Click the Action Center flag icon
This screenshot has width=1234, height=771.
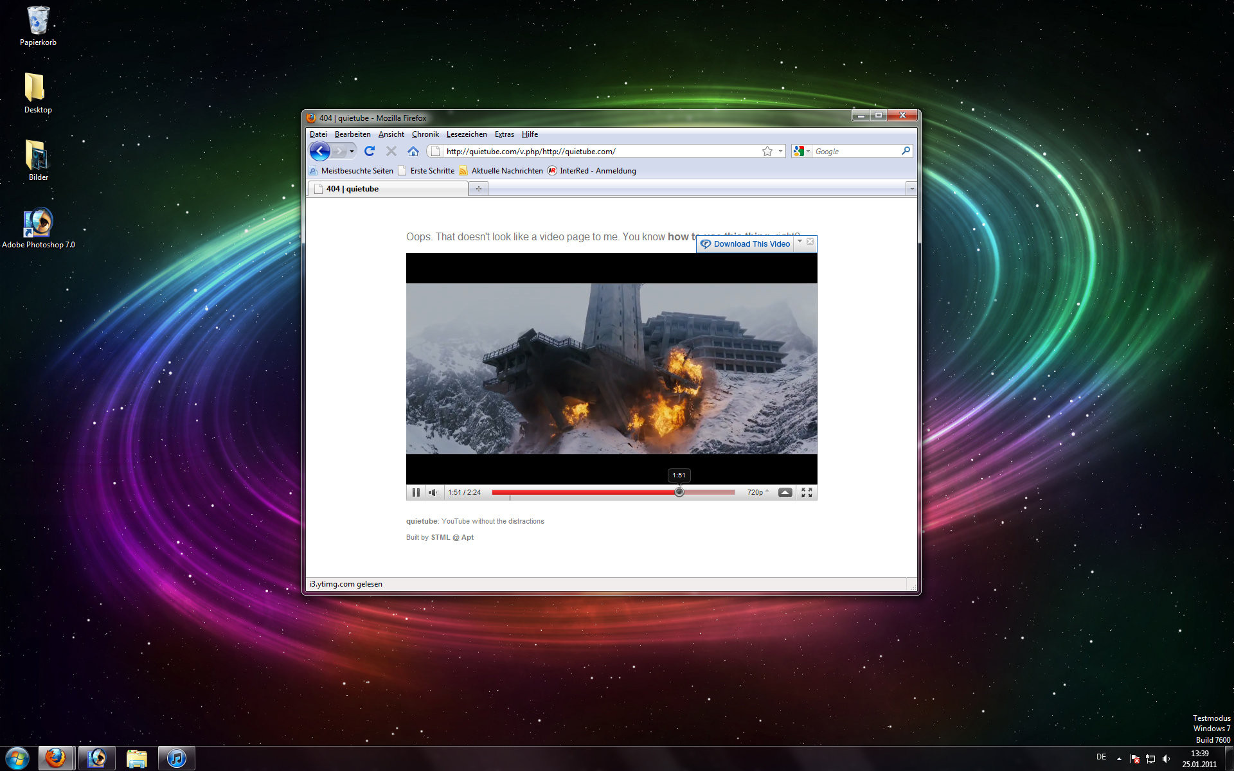(x=1134, y=759)
